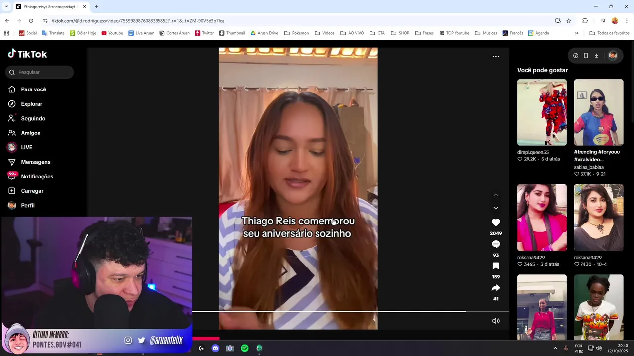Open the profile avatar menu on TikTok
634x356 pixels.
[x=613, y=56]
